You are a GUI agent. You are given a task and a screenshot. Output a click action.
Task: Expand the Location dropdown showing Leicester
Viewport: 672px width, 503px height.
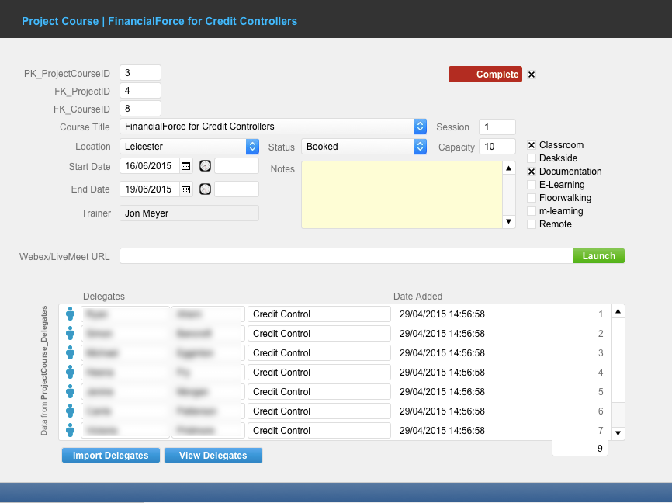[252, 147]
